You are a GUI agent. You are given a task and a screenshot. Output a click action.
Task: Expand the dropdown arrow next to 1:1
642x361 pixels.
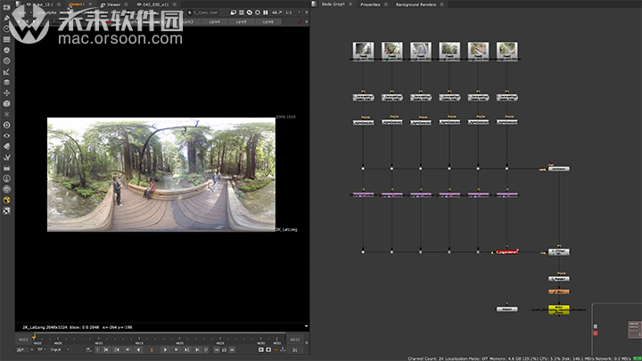click(300, 12)
